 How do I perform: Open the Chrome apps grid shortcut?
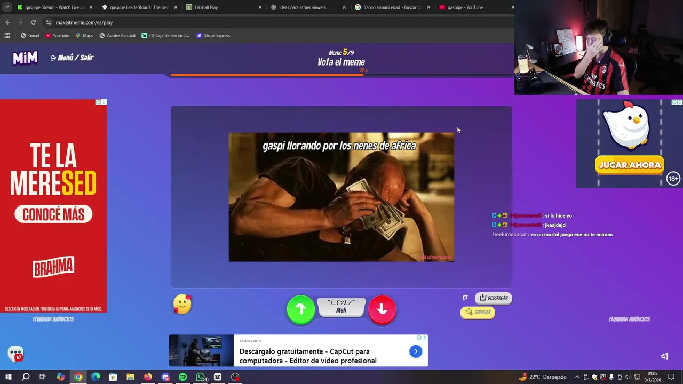[x=7, y=36]
